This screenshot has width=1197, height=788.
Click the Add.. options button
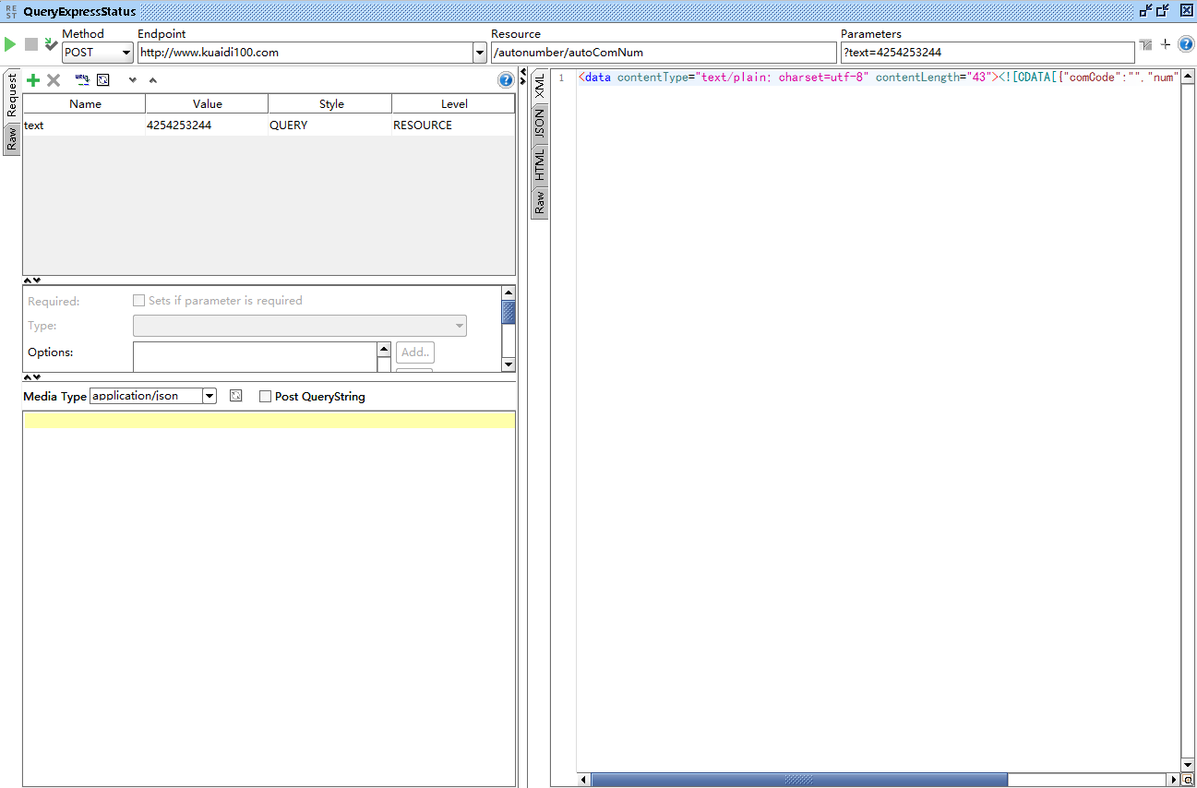[x=415, y=352]
